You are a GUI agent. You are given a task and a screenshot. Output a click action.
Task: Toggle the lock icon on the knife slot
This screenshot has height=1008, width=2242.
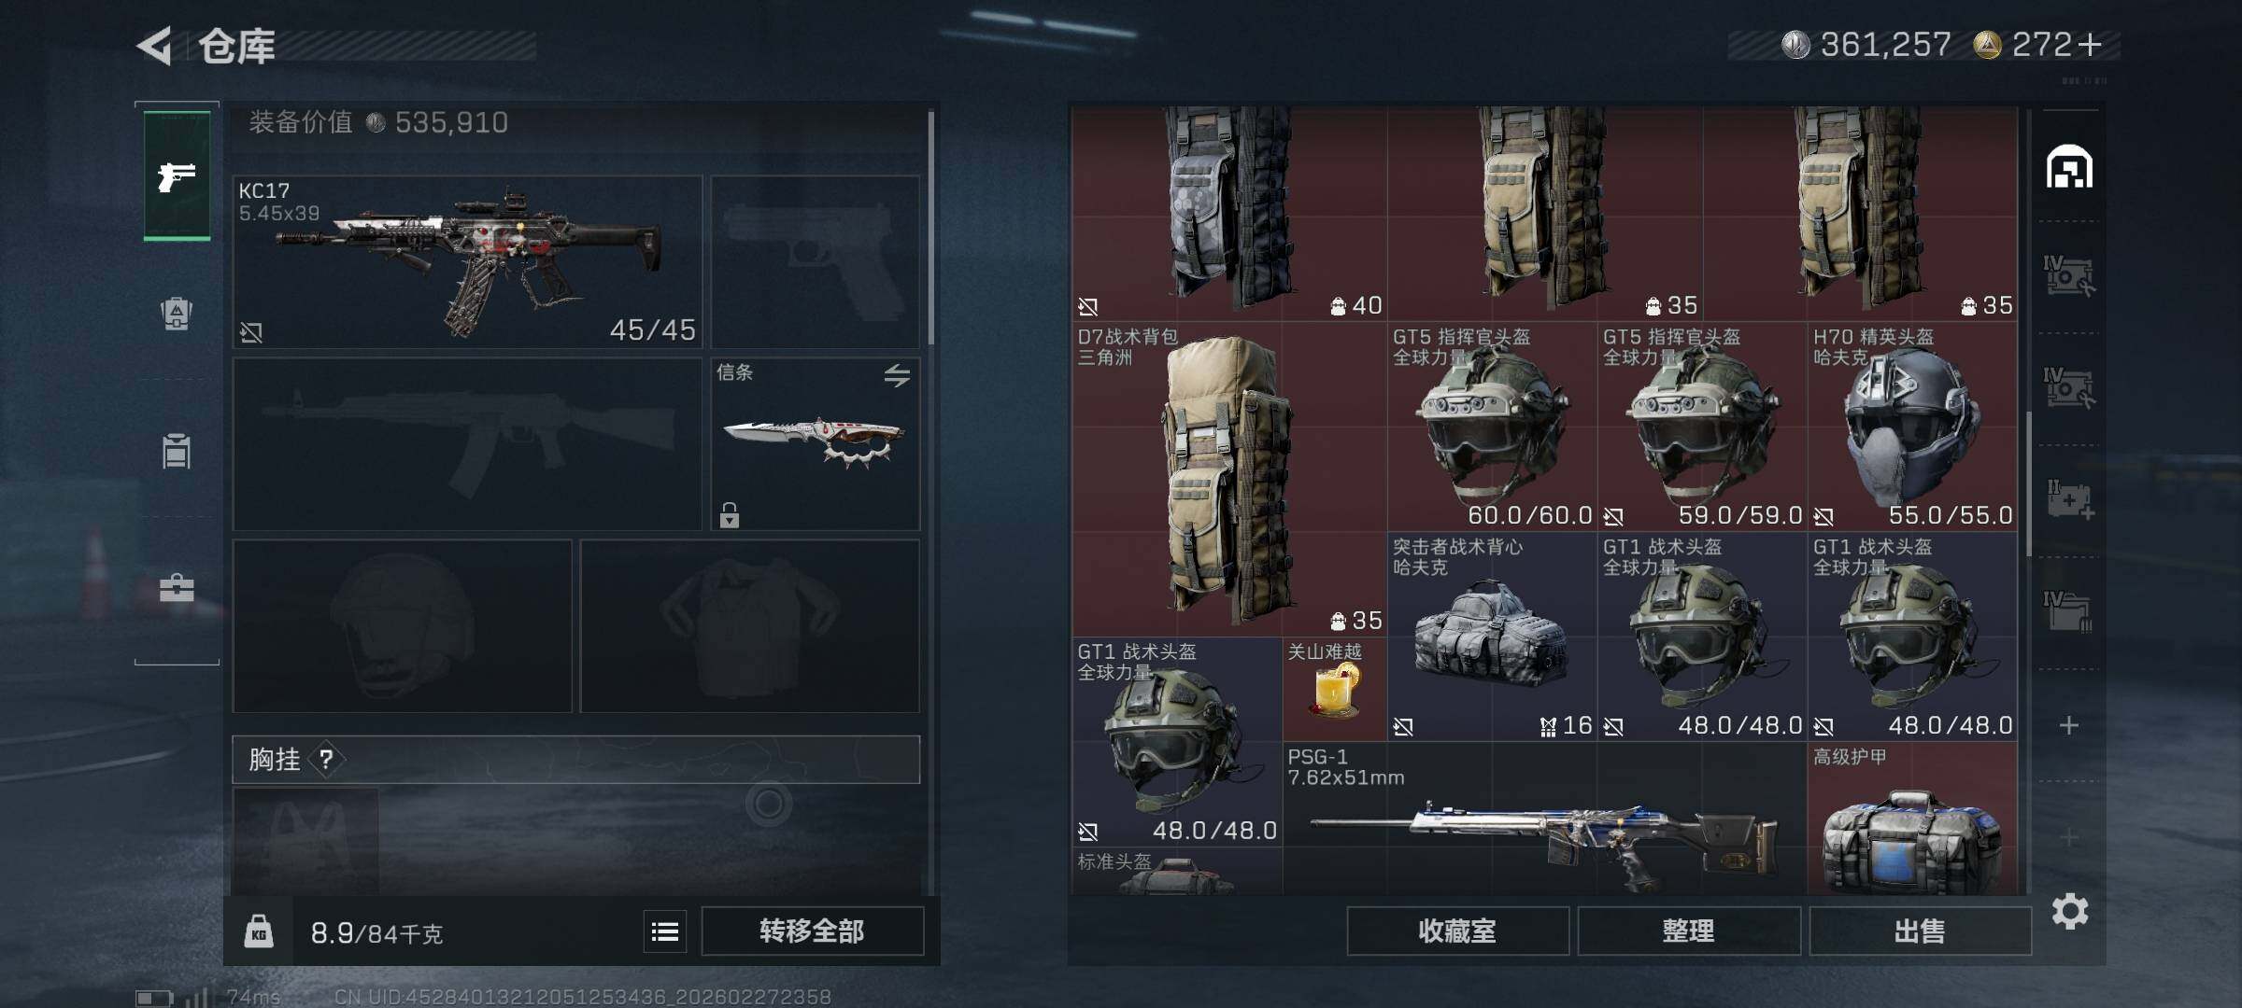(x=730, y=514)
